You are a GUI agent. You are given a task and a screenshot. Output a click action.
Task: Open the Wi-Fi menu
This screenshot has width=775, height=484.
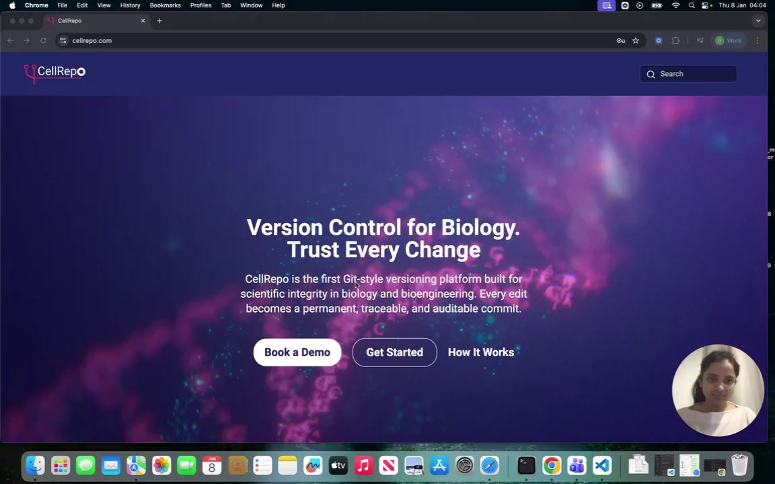click(x=675, y=5)
